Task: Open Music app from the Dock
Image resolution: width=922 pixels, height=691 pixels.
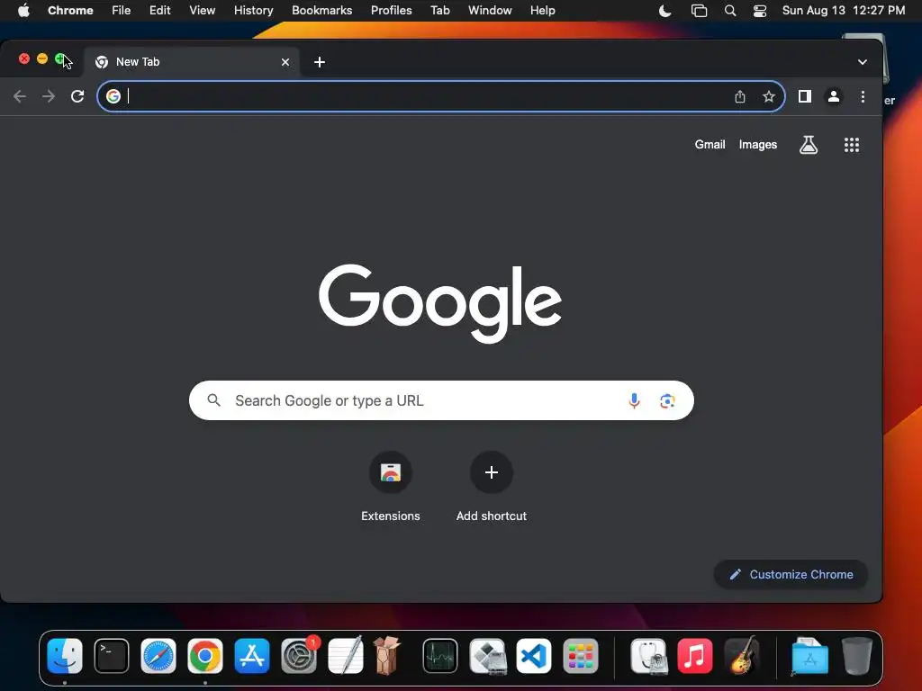Action: point(694,656)
